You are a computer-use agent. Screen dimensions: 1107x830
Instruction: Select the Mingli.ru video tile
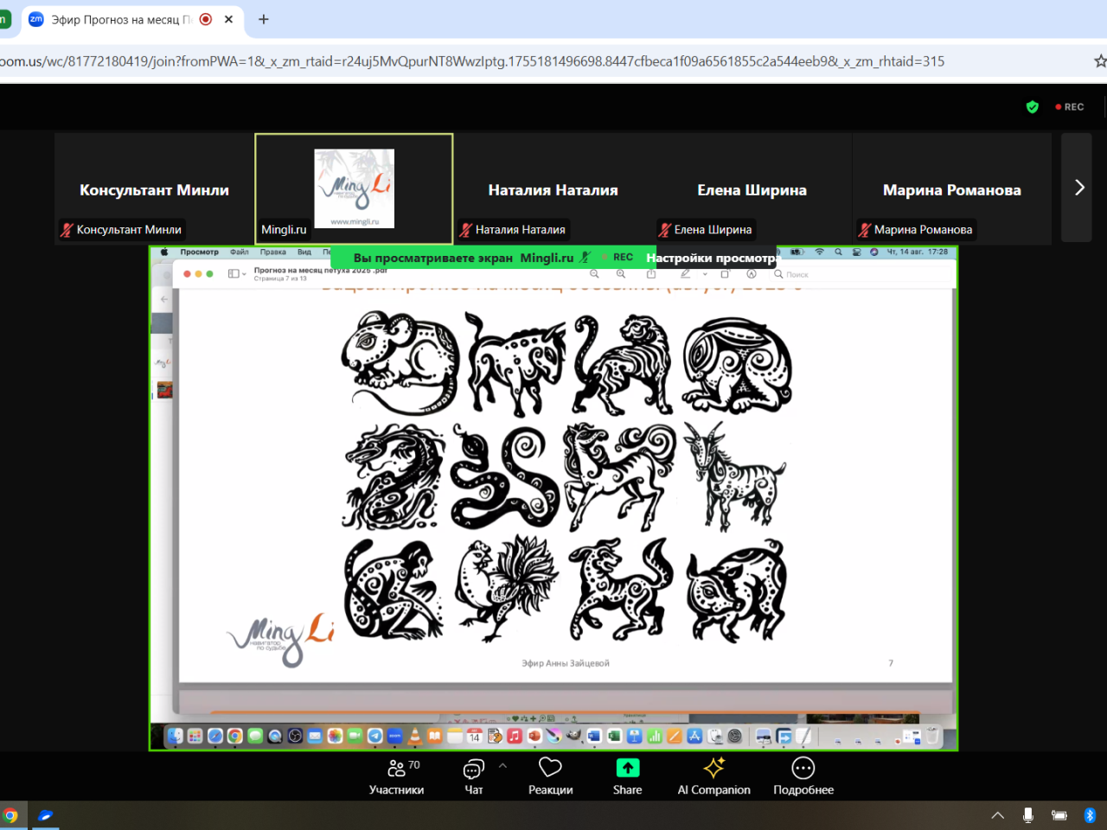click(x=354, y=188)
